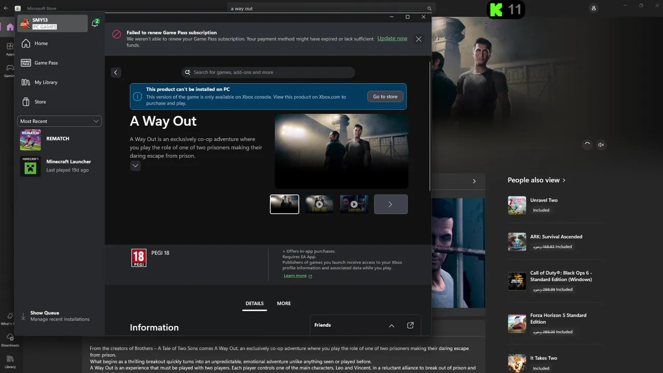Click the back arrow in Xbox app
Image resolution: width=663 pixels, height=373 pixels.
pyautogui.click(x=116, y=73)
